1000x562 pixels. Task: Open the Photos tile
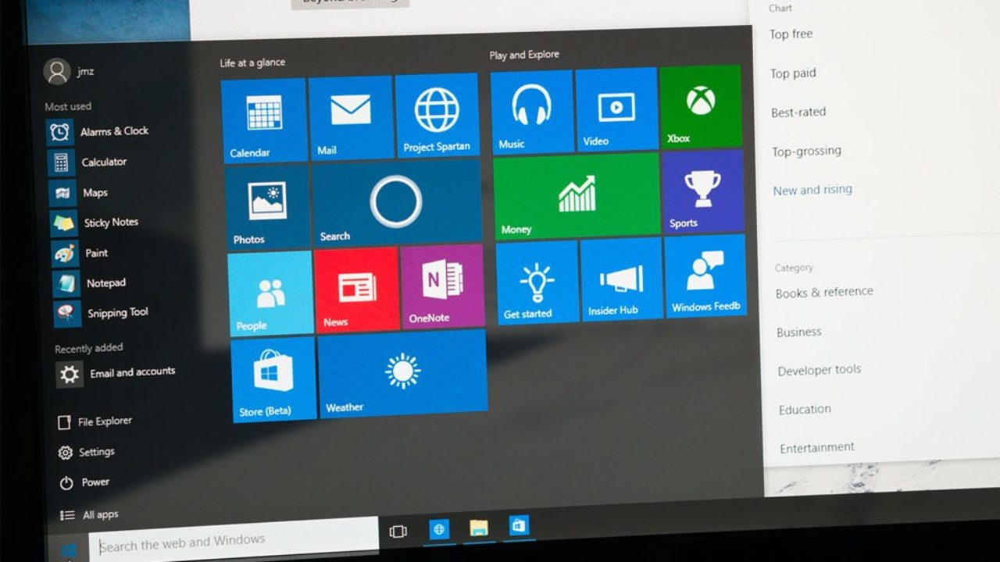[x=267, y=208]
